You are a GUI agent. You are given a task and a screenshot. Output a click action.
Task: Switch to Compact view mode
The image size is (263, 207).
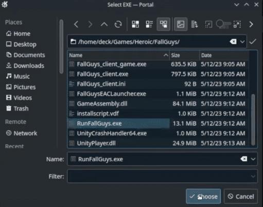pyautogui.click(x=149, y=24)
